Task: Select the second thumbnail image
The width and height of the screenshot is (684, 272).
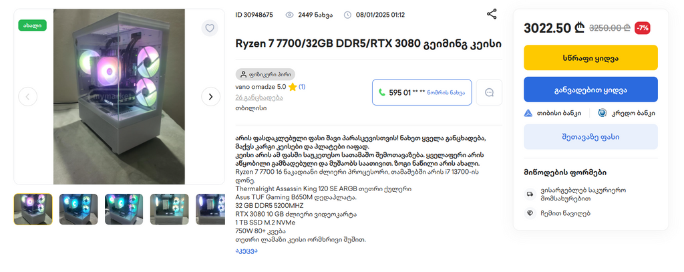Action: 79,209
